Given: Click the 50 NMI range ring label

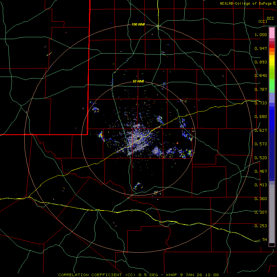Looking at the screenshot, I should [x=138, y=82].
